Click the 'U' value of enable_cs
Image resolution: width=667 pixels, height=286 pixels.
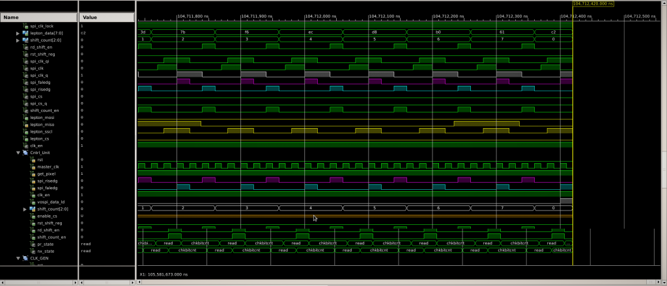(81, 216)
